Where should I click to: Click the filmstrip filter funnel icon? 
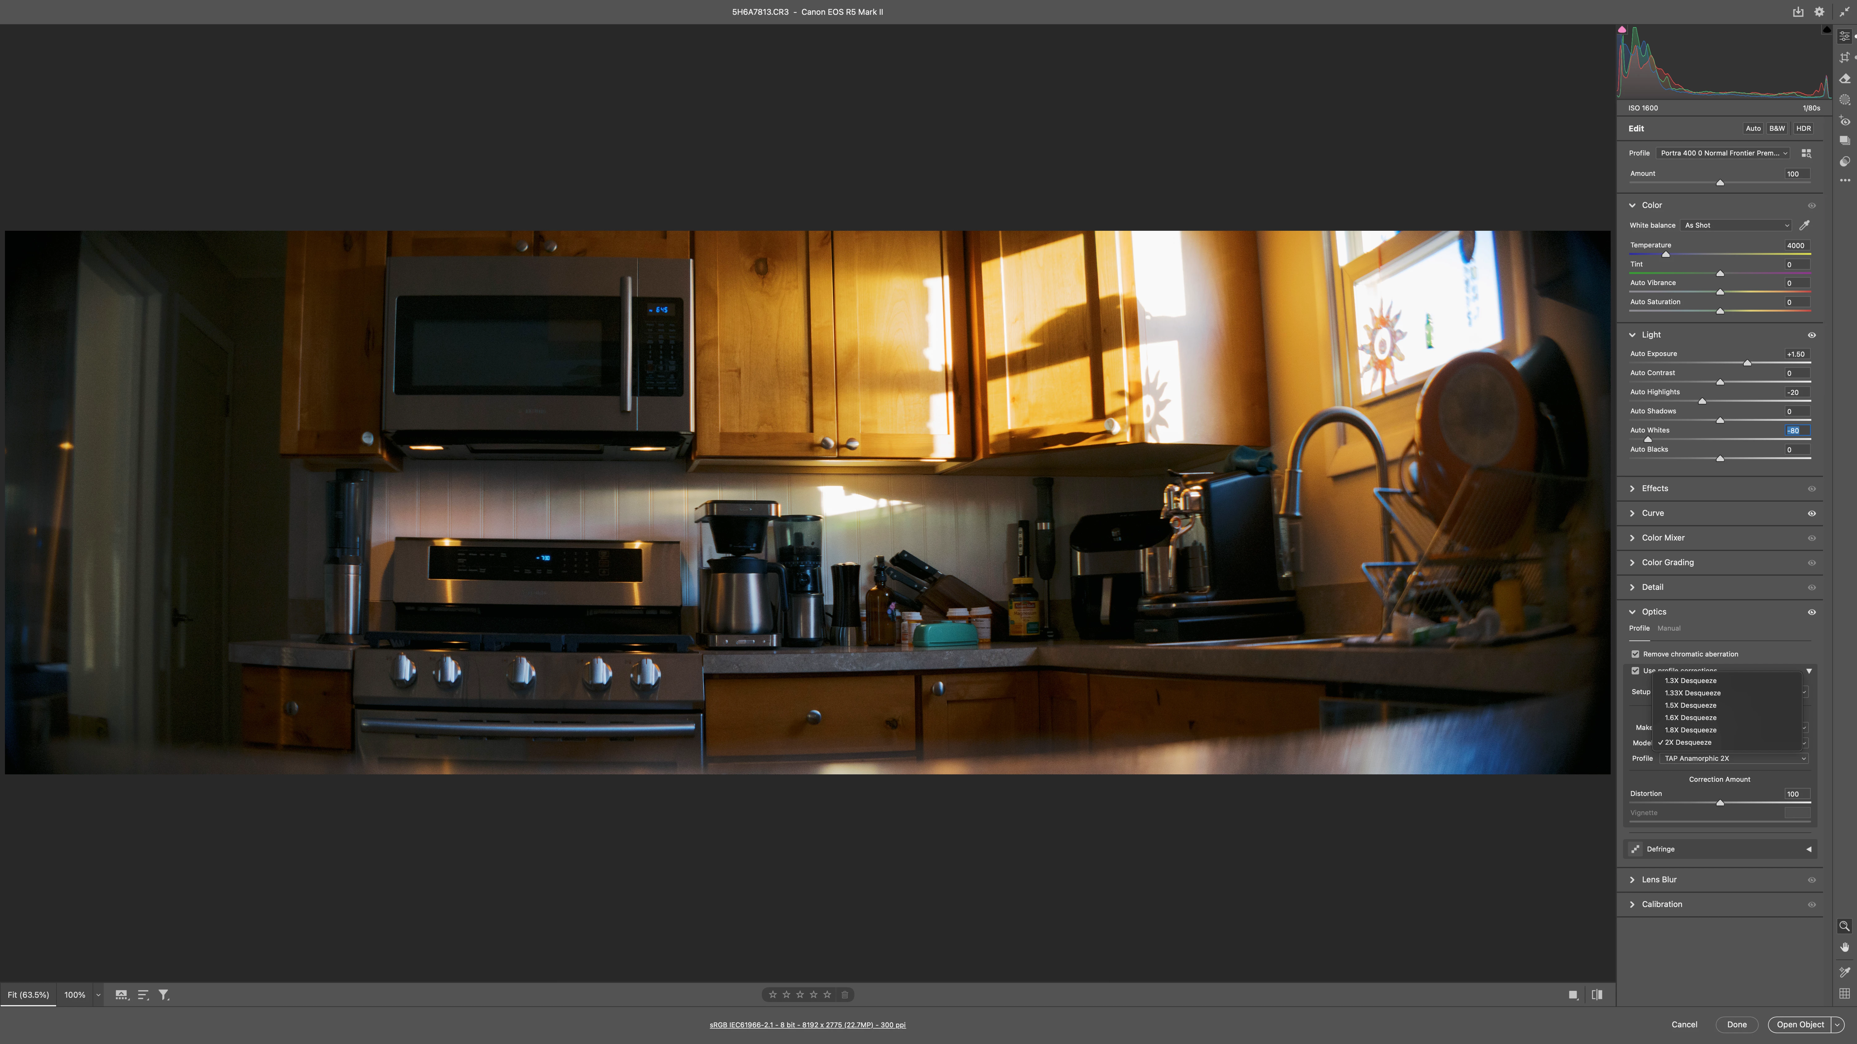click(x=164, y=994)
